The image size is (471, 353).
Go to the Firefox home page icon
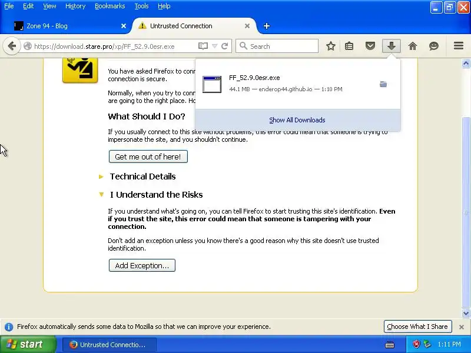(x=413, y=46)
